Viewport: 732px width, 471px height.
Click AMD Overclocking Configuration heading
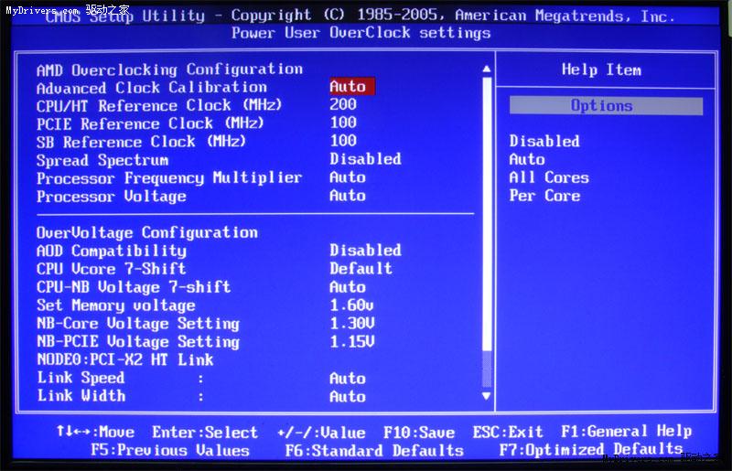[169, 70]
